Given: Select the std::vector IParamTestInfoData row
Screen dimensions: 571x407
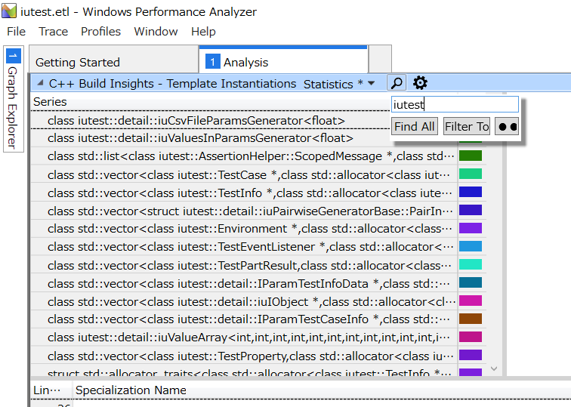Looking at the screenshot, I should click(244, 283).
